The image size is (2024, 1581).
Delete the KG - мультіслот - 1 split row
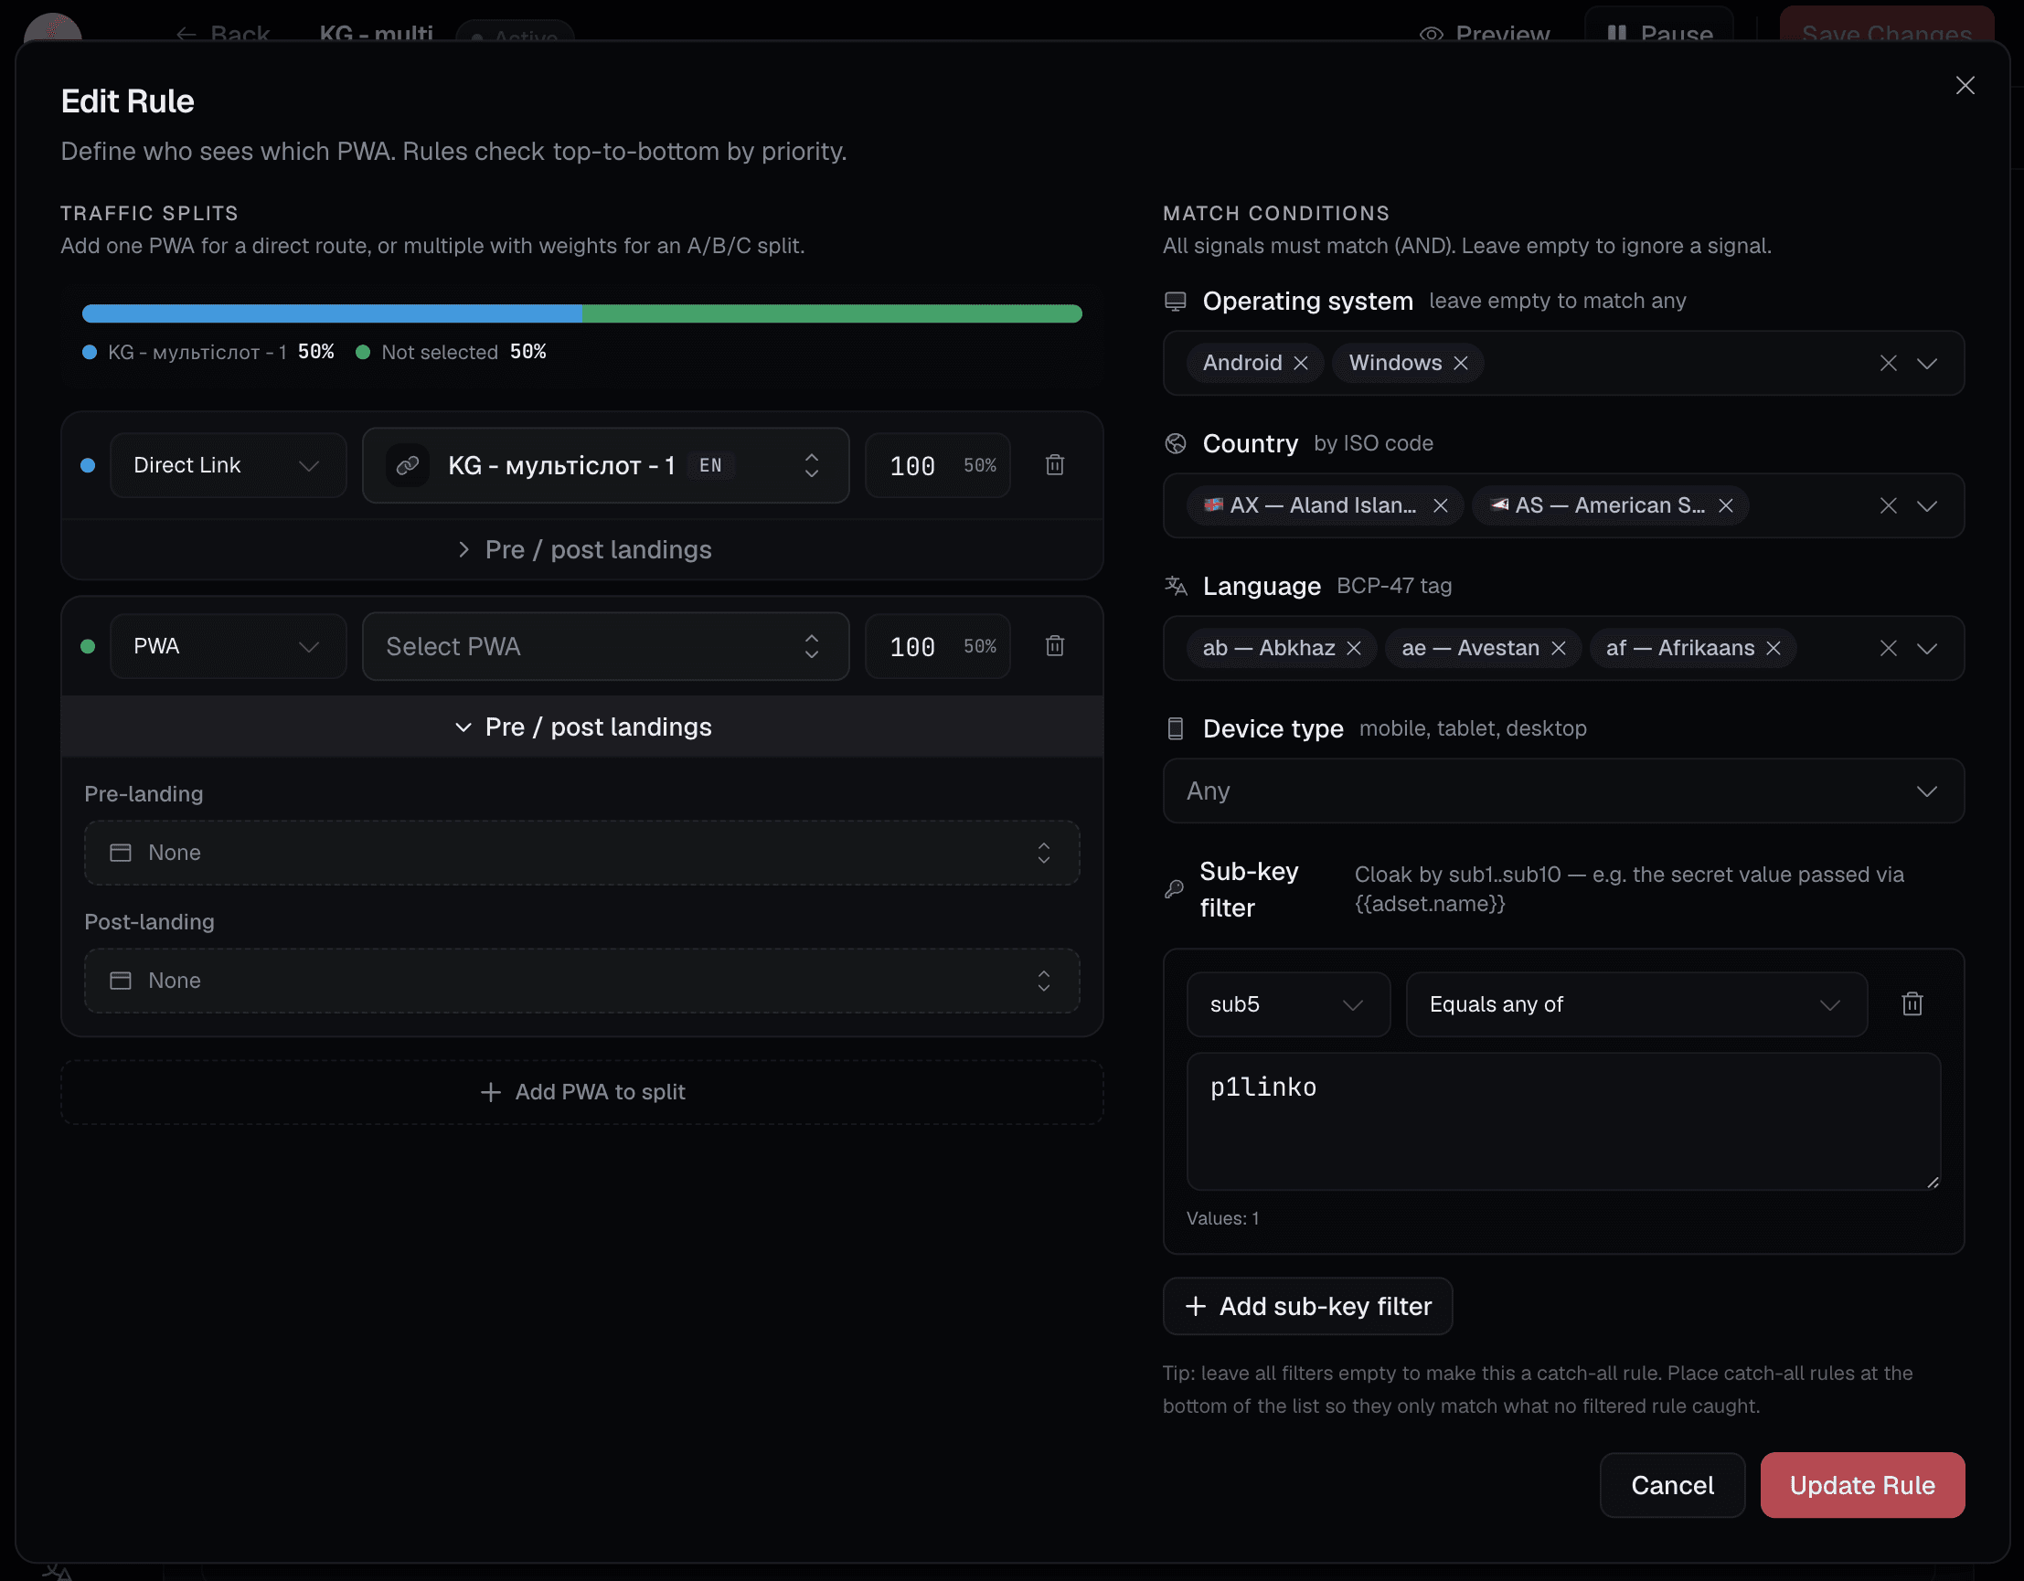click(1055, 465)
